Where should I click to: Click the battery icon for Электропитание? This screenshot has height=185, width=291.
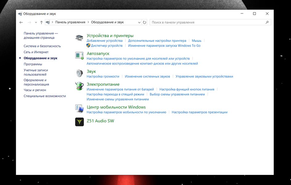click(x=80, y=86)
